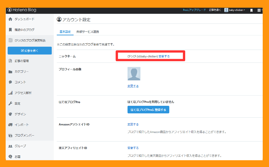Click the ニックネーム row label
This screenshot has height=167, width=269.
coord(67,56)
